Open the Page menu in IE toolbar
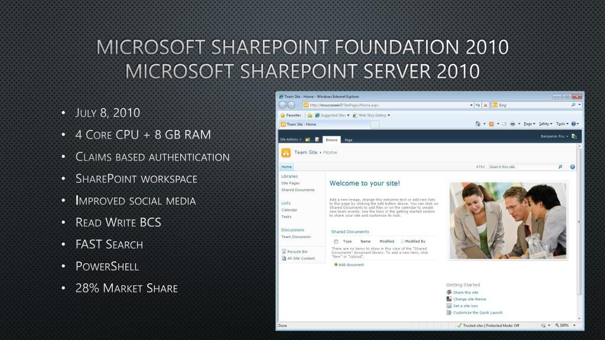The width and height of the screenshot is (605, 340). pos(529,124)
